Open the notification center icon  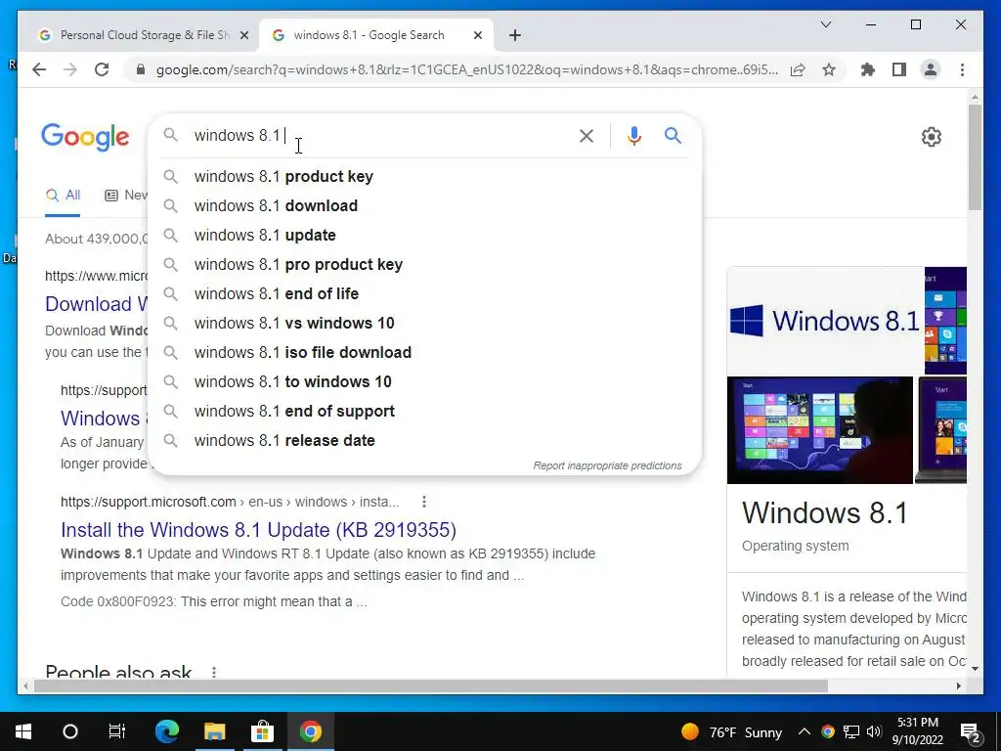pyautogui.click(x=971, y=731)
